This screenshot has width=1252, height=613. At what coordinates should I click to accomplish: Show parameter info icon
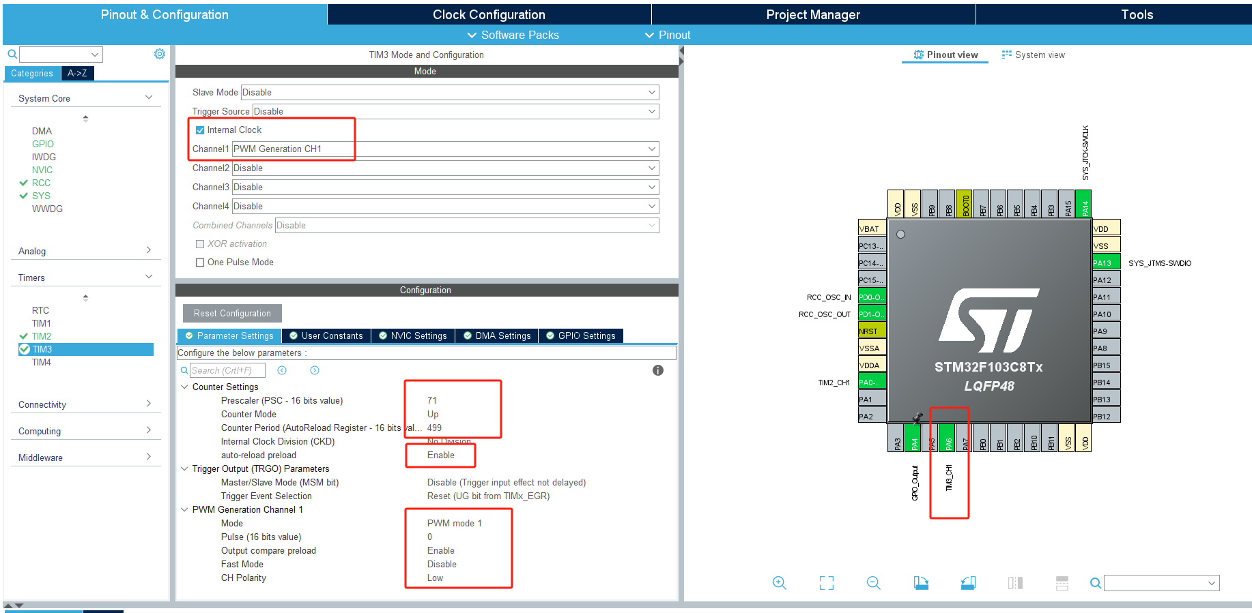pos(658,370)
